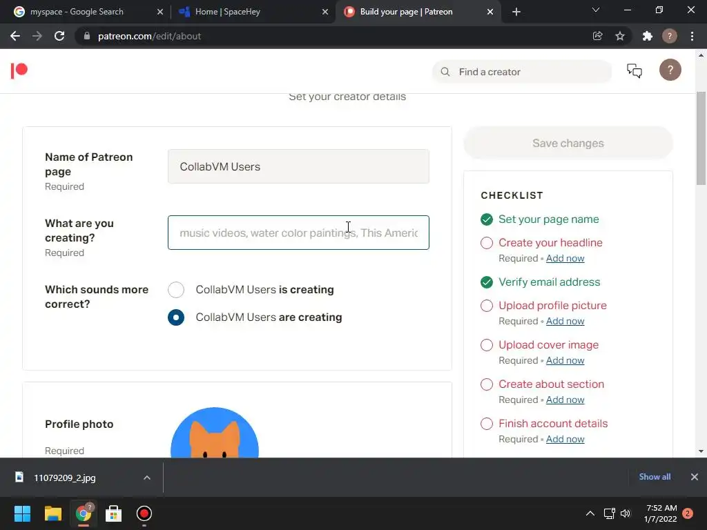Open the Chrome three-dot menu
Screen dimensions: 707x530
click(692, 36)
